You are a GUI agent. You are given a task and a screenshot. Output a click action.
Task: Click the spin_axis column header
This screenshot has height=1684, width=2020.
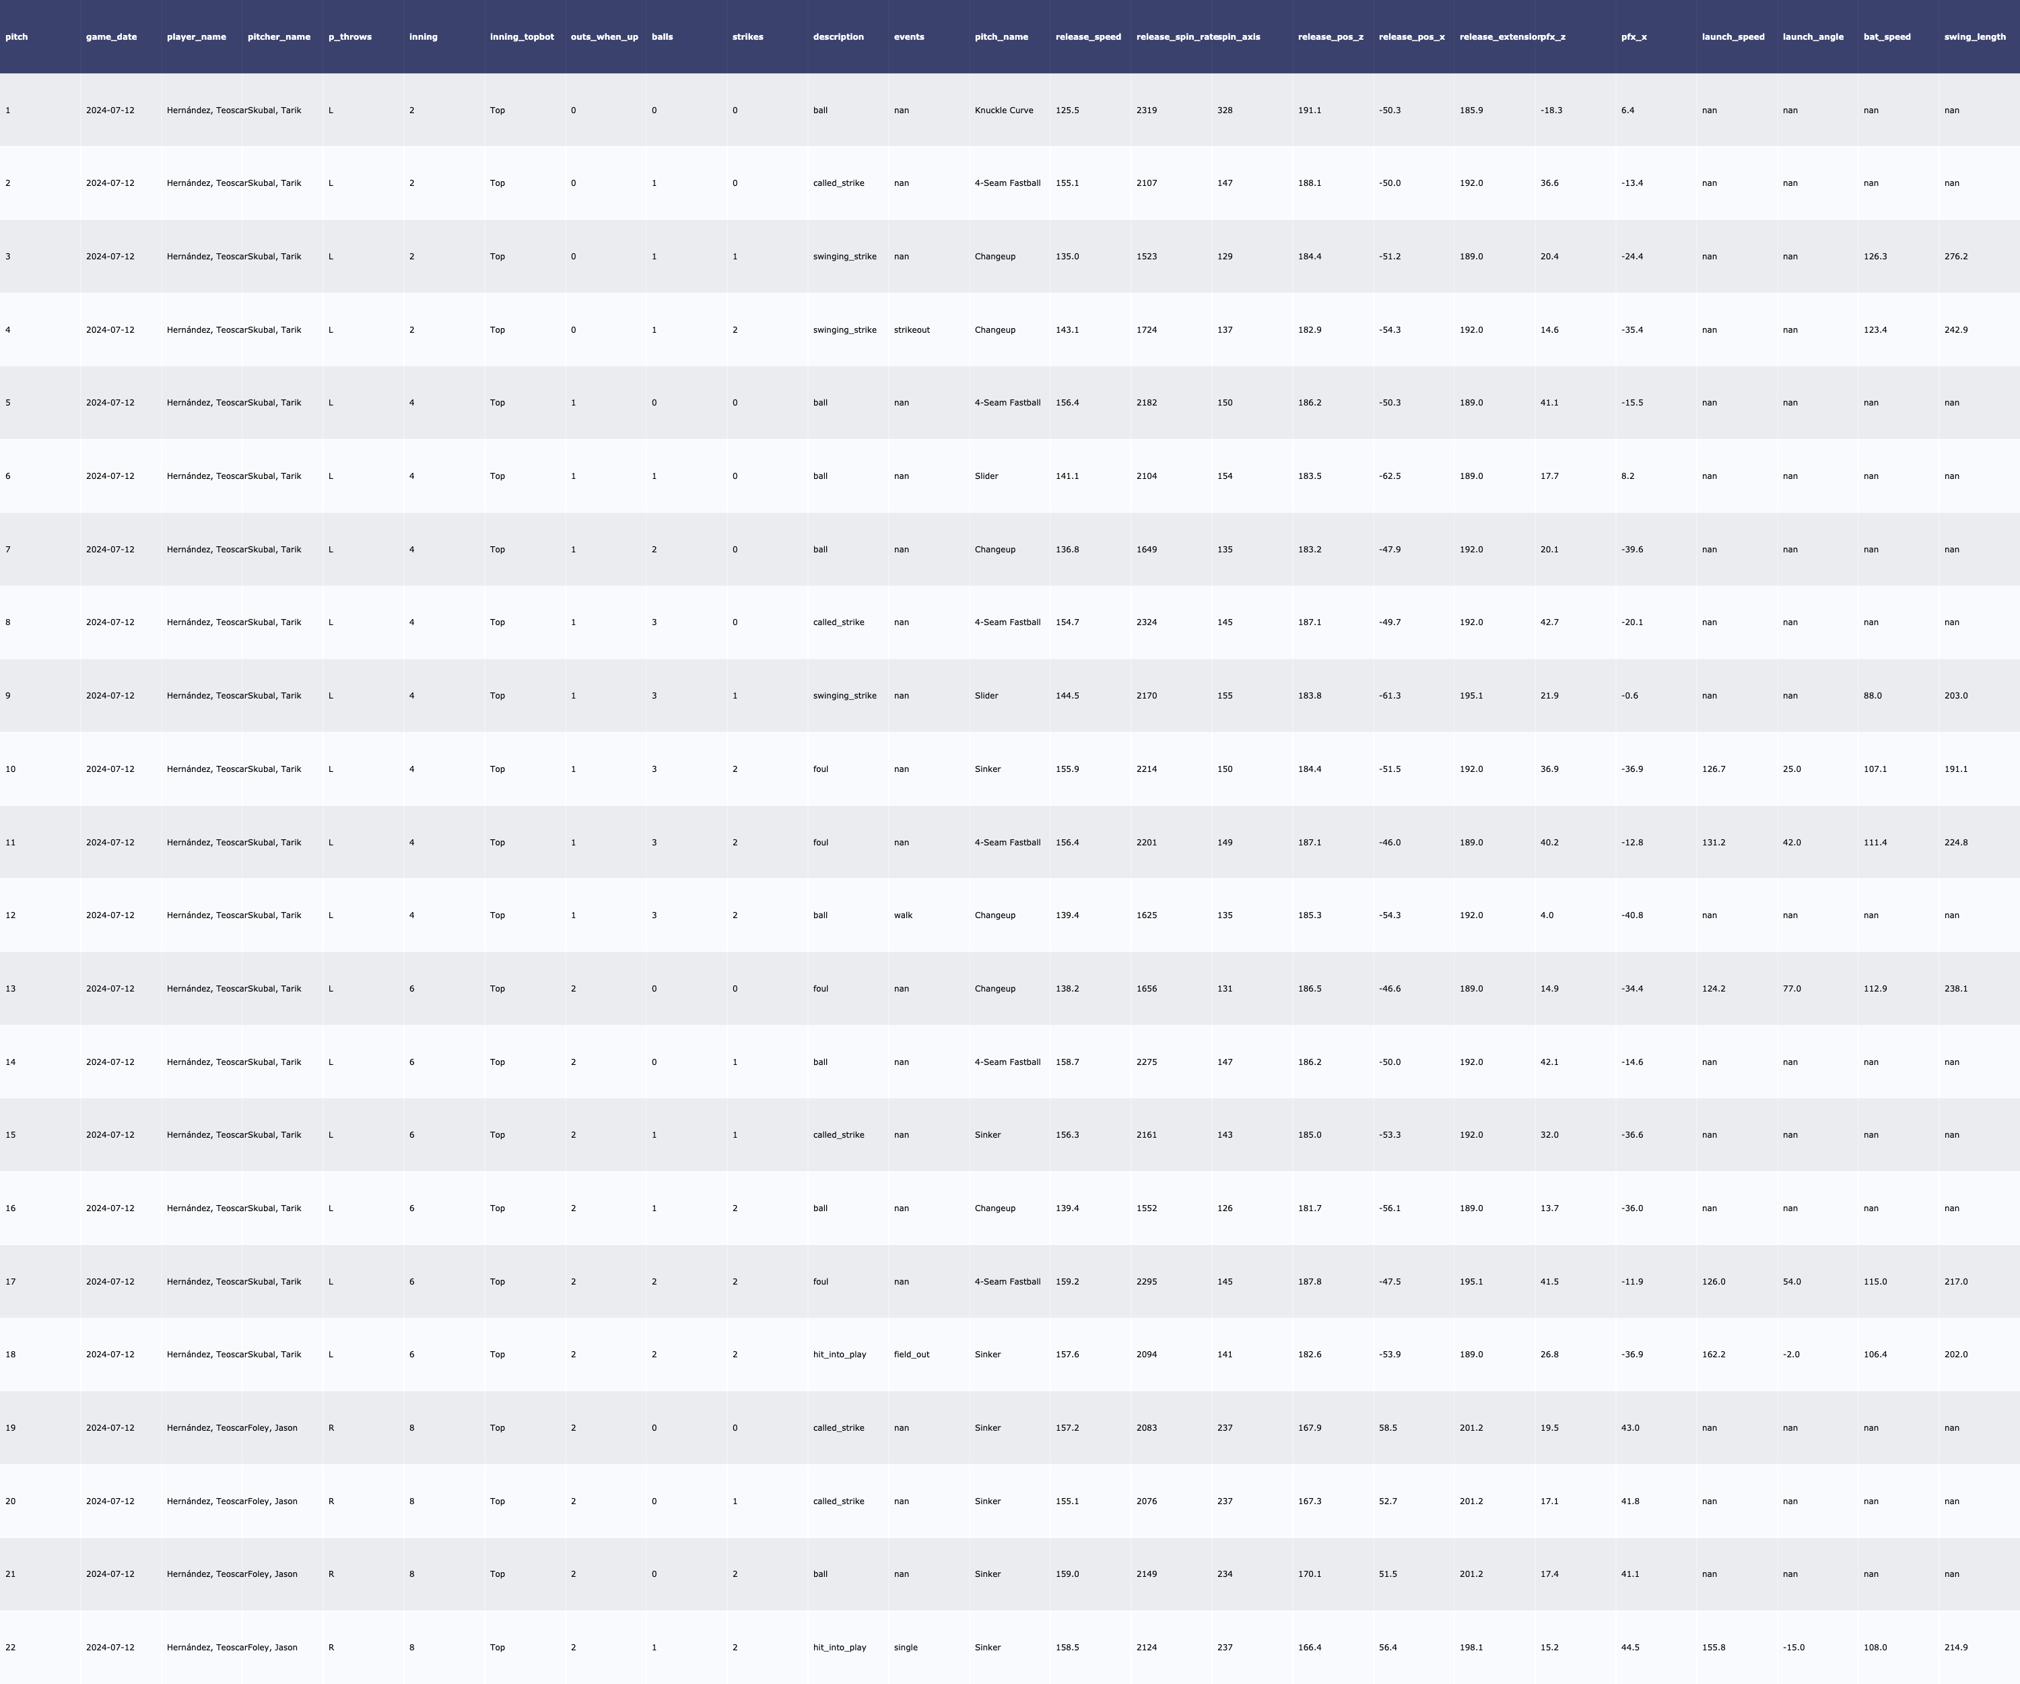click(1239, 36)
